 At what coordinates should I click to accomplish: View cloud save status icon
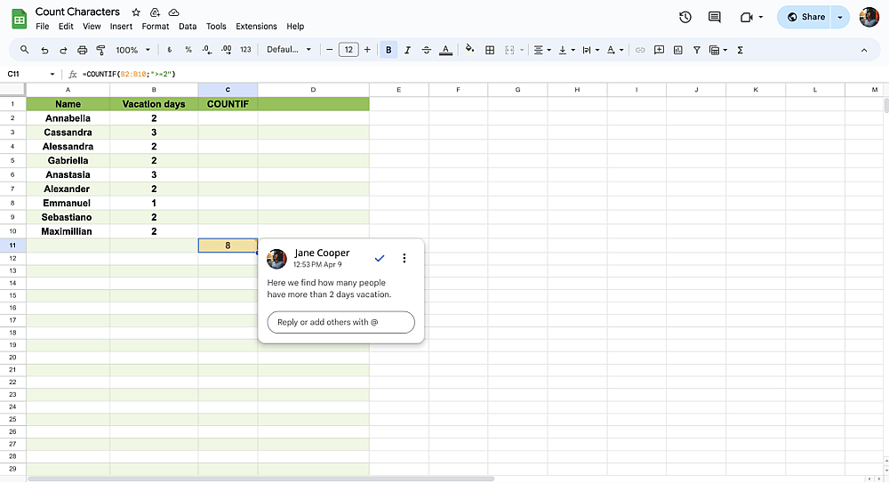[x=174, y=12]
